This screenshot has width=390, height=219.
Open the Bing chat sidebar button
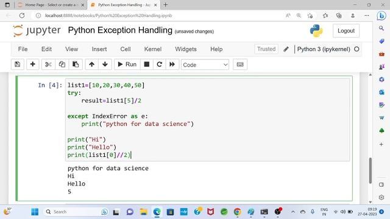381,16
